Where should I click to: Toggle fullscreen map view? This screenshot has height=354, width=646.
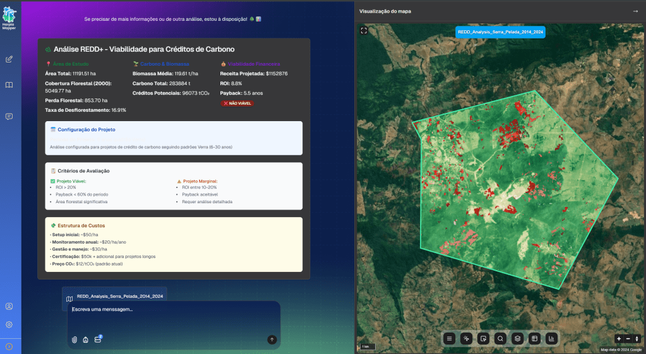(364, 30)
